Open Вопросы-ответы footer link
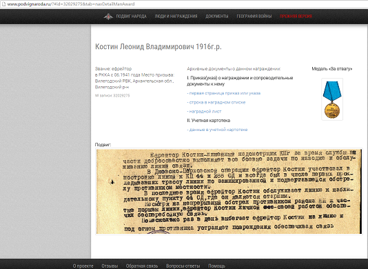The height and width of the screenshot is (269, 368). [183, 266]
